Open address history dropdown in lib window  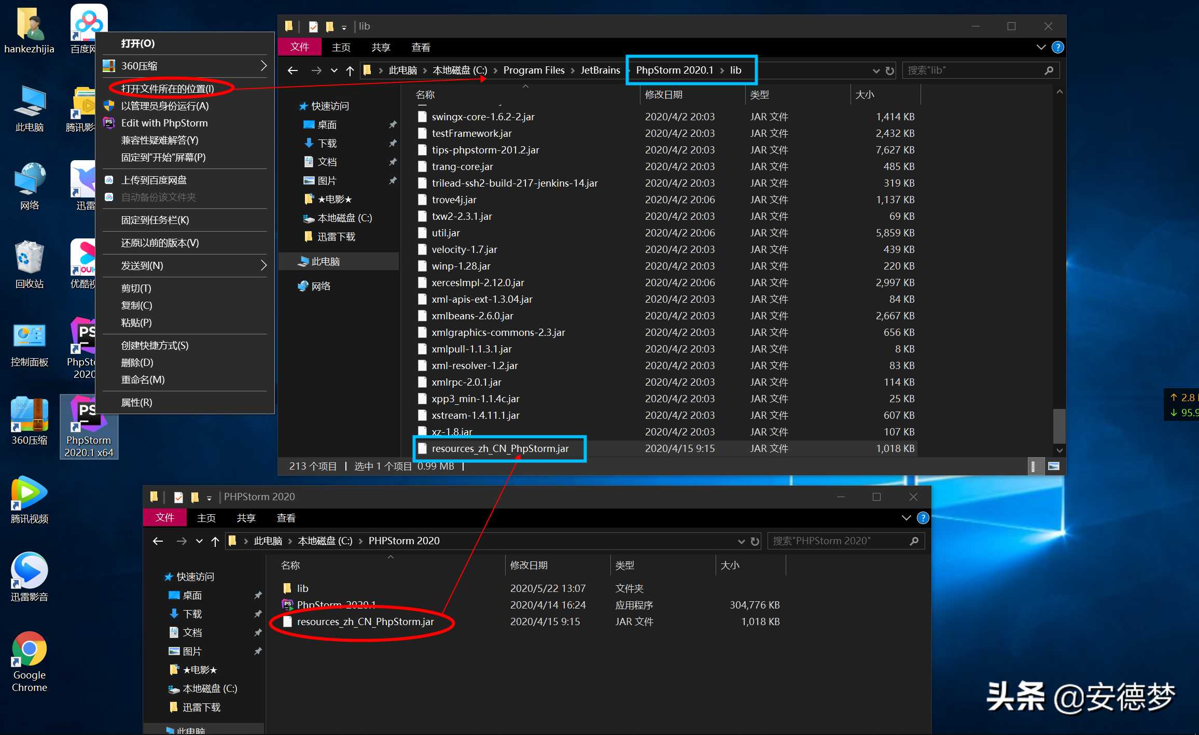[x=876, y=70]
